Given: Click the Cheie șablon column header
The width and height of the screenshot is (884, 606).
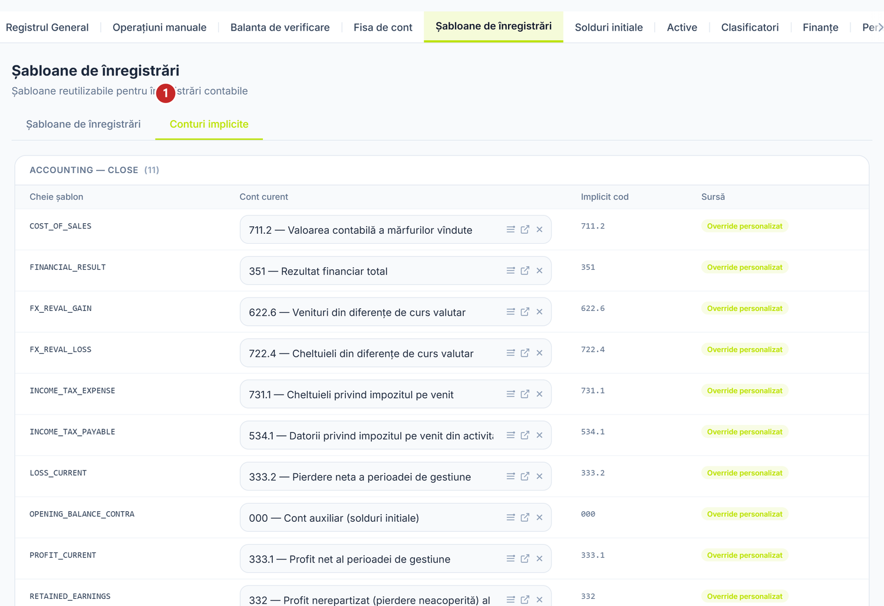Looking at the screenshot, I should tap(57, 197).
